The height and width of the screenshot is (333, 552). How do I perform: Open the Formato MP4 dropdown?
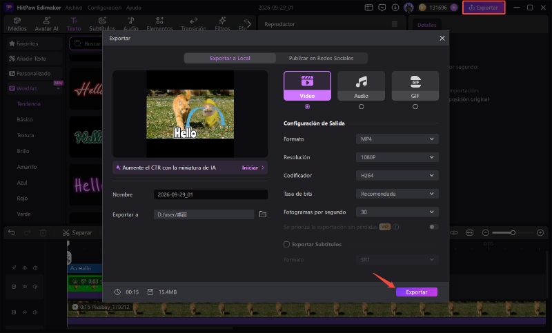[397, 139]
